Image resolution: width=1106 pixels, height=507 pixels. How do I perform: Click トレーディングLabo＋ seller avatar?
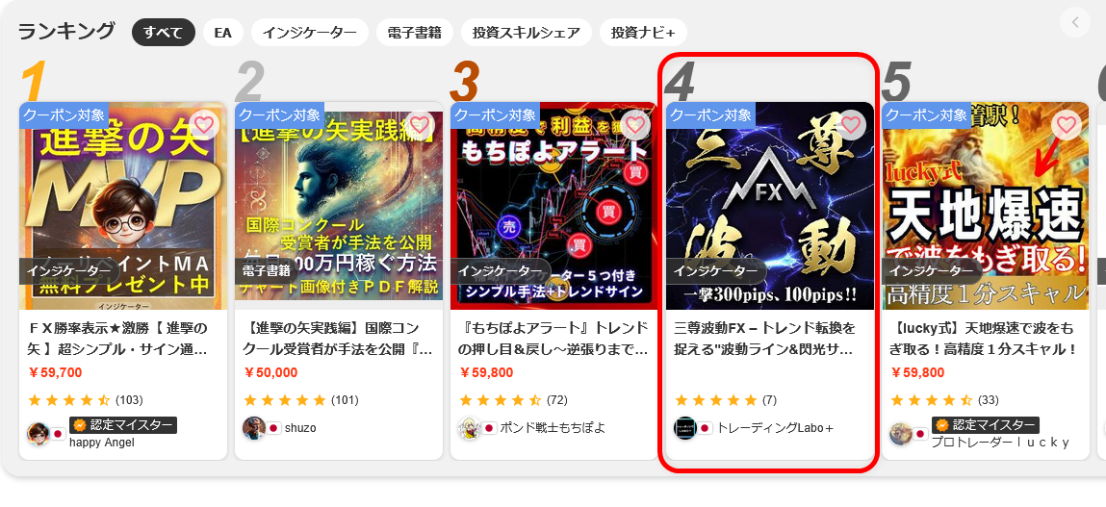[x=685, y=428]
